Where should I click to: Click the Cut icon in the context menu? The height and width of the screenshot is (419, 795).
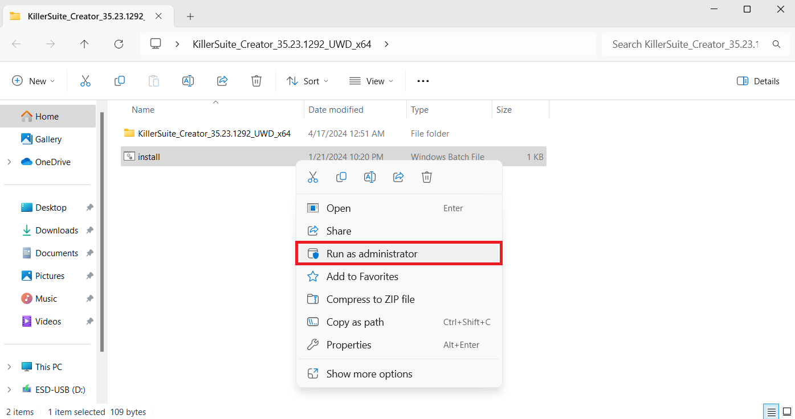313,178
